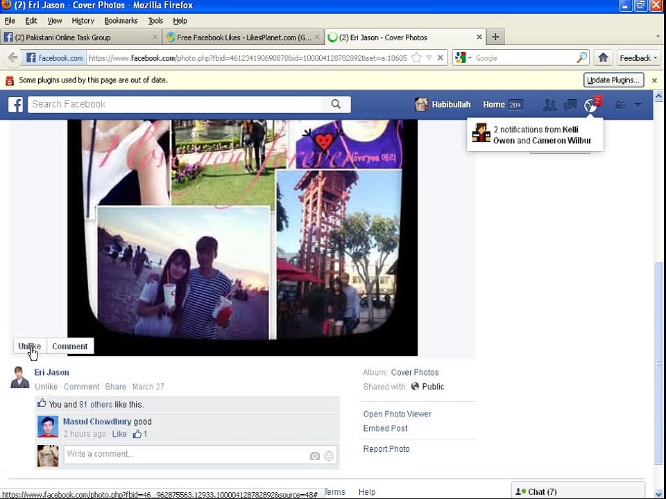Image resolution: width=666 pixels, height=499 pixels.
Task: Expand the account menu arrow in Facebook header
Action: pyautogui.click(x=638, y=105)
